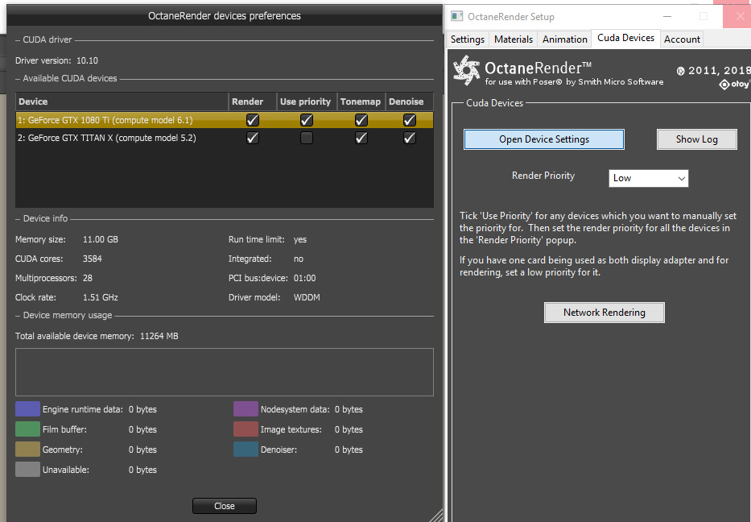The height and width of the screenshot is (522, 751).
Task: Click the Total available device memory 11264 MB
Action: 97,336
